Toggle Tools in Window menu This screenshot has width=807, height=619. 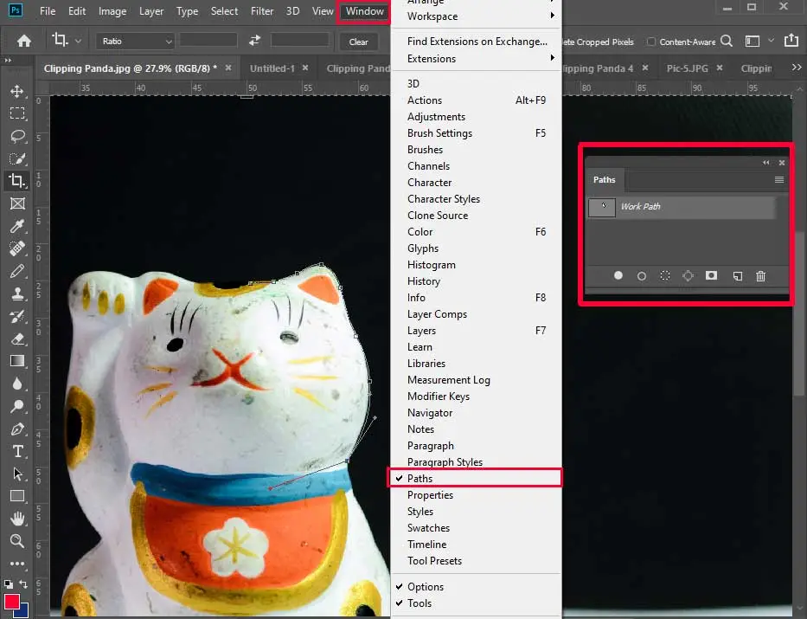pyautogui.click(x=475, y=603)
